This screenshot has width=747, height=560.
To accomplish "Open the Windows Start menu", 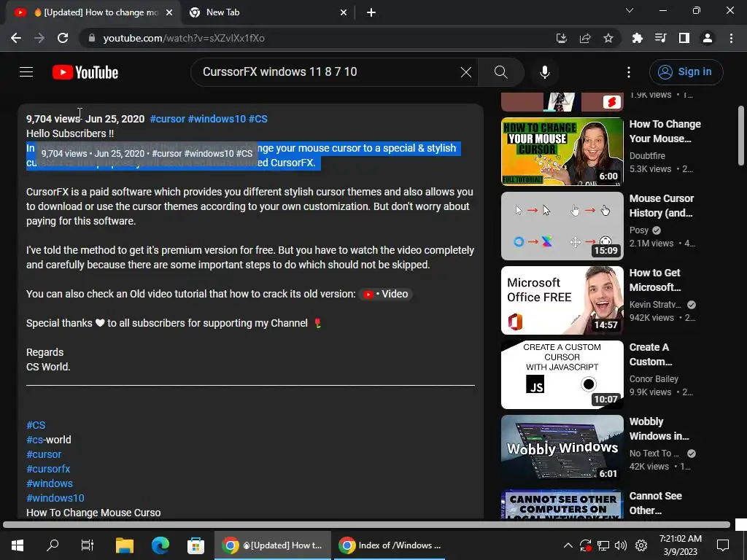I will click(18, 545).
